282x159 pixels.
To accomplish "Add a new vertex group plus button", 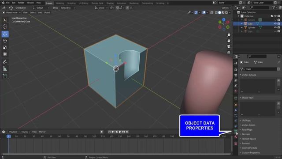I will point(278,80).
